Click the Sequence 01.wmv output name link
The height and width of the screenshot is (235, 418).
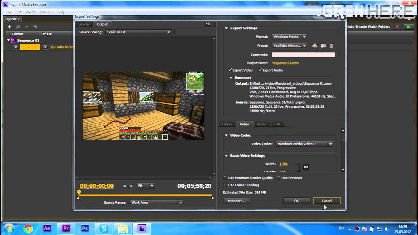tap(285, 63)
